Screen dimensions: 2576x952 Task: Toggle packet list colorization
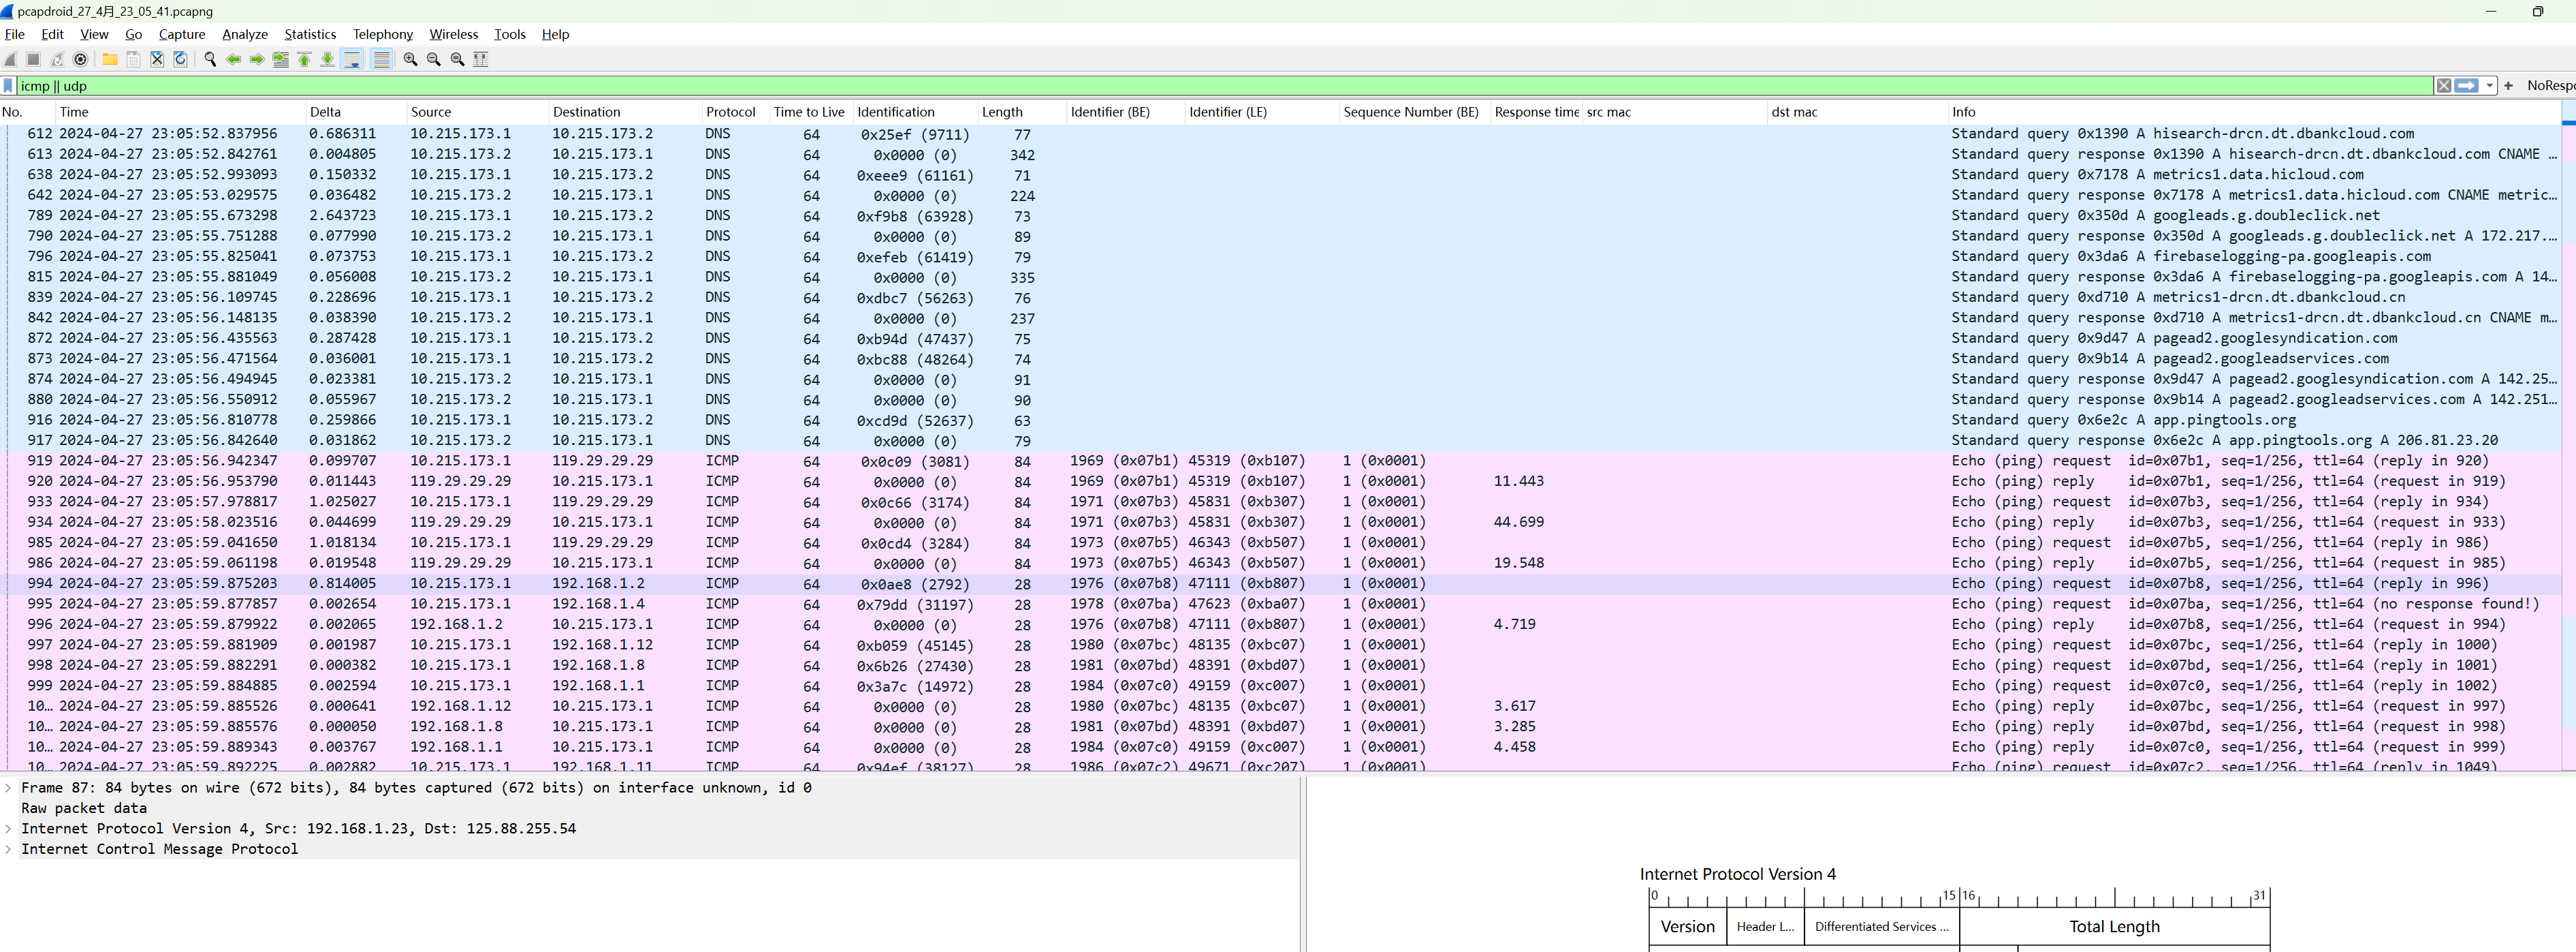point(382,60)
